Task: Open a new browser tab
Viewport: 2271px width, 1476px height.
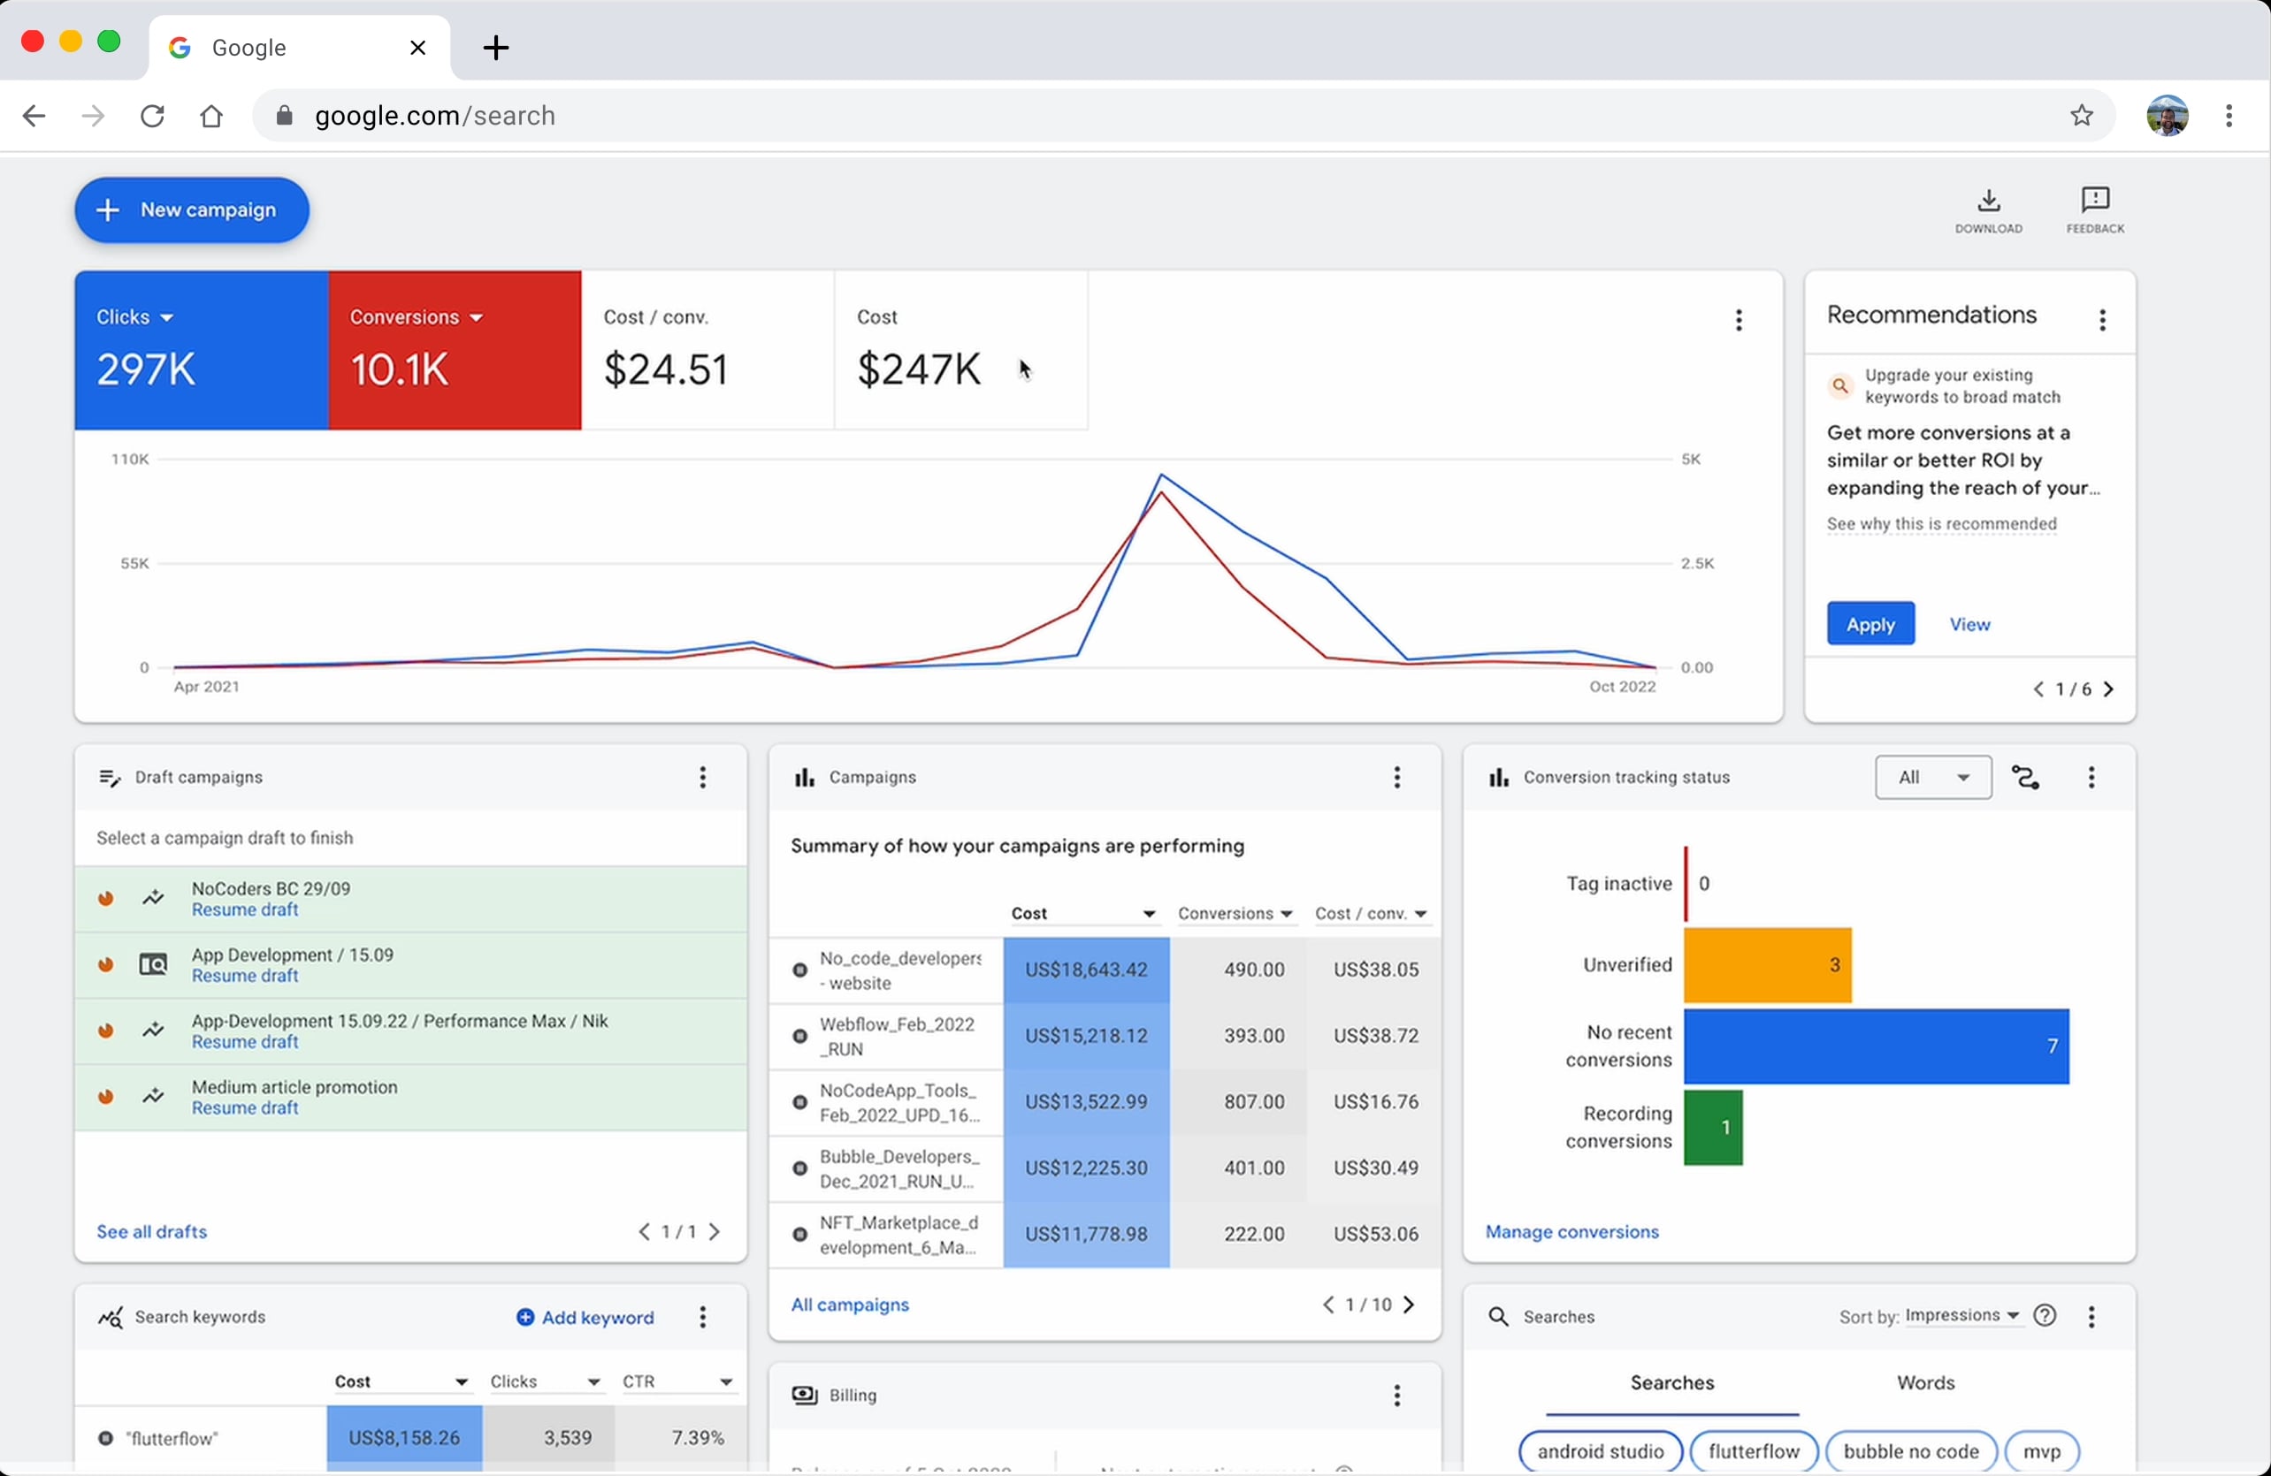Action: [495, 47]
